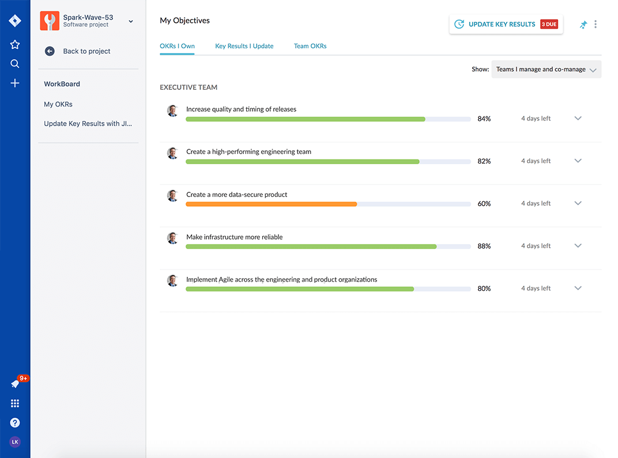This screenshot has height=458, width=618.
Task: Open the Teams I manage and co-manage dropdown
Action: point(545,69)
